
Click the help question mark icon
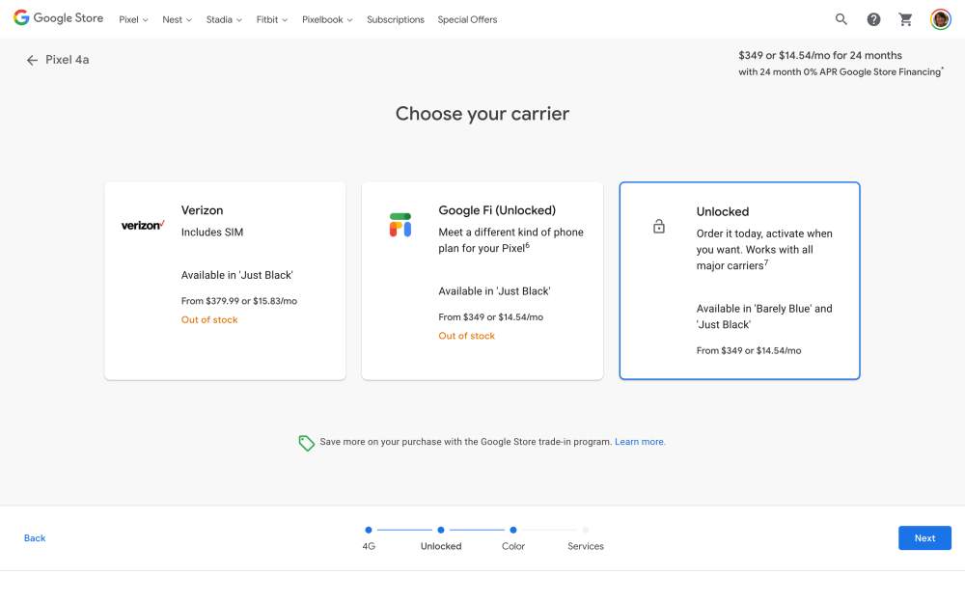point(873,19)
